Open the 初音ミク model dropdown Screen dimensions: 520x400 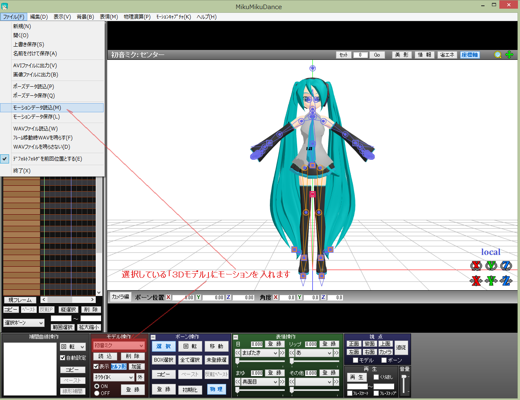pyautogui.click(x=119, y=346)
